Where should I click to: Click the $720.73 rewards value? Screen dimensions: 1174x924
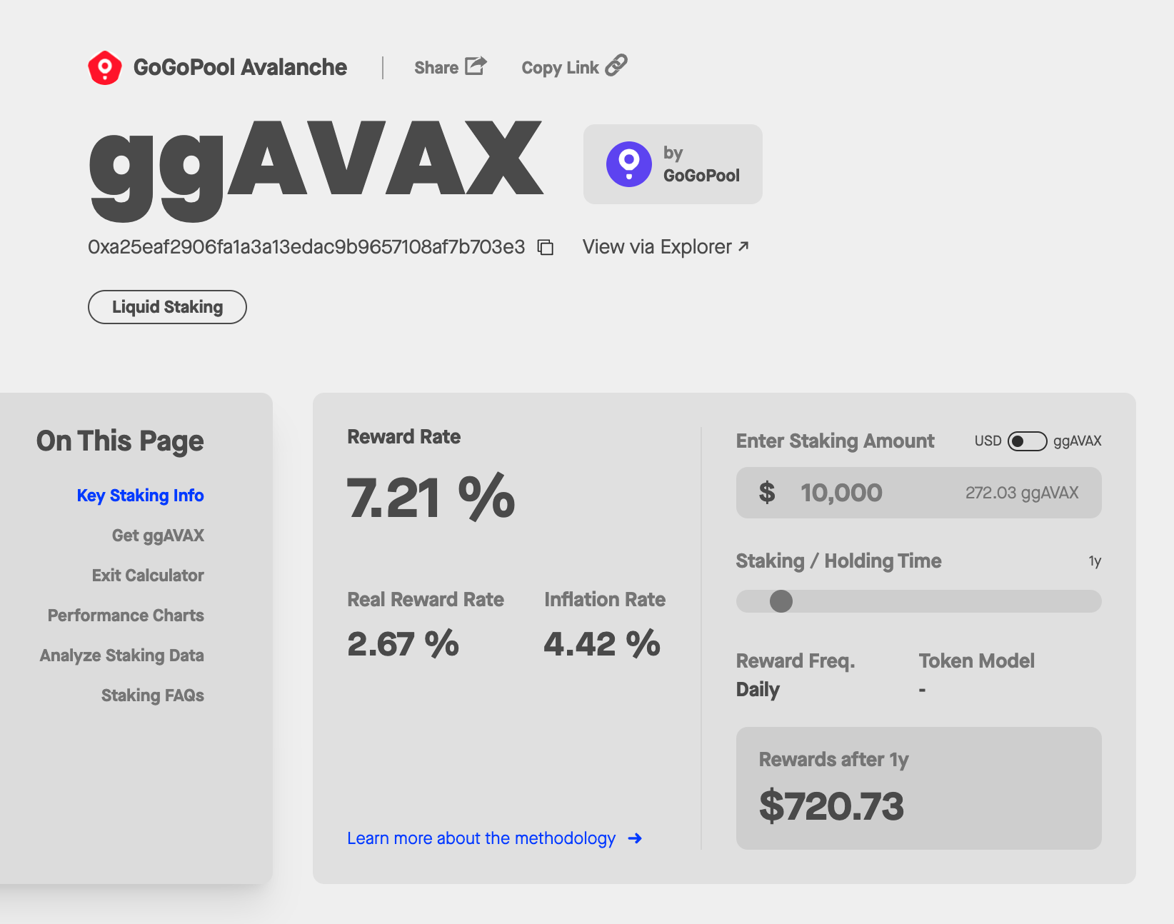[831, 806]
